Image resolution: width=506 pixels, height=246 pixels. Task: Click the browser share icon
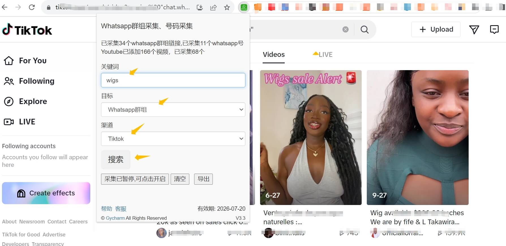coord(213,7)
